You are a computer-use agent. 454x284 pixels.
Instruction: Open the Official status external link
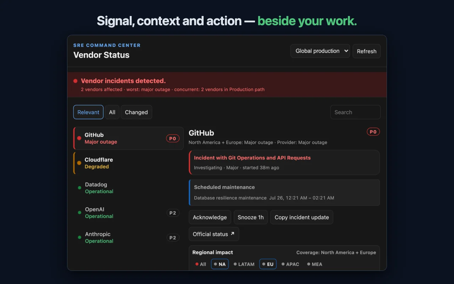(214, 234)
